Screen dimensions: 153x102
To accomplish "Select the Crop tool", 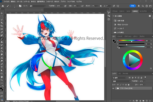I will tap(2, 26).
